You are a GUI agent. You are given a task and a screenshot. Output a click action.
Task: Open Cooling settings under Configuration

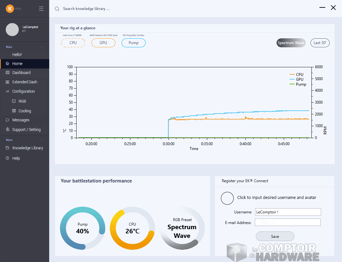click(14, 111)
